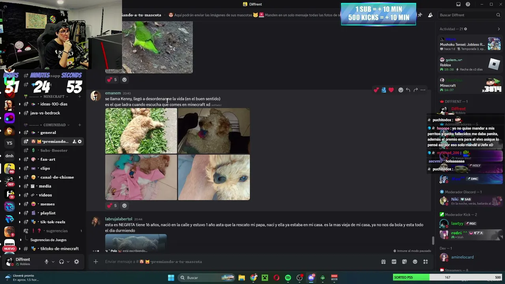Open more options on emanem's message
Screen dimensions: 505x284
tap(423, 90)
